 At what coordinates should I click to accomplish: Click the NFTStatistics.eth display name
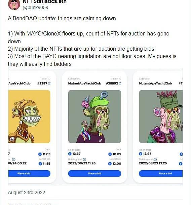pyautogui.click(x=44, y=2)
